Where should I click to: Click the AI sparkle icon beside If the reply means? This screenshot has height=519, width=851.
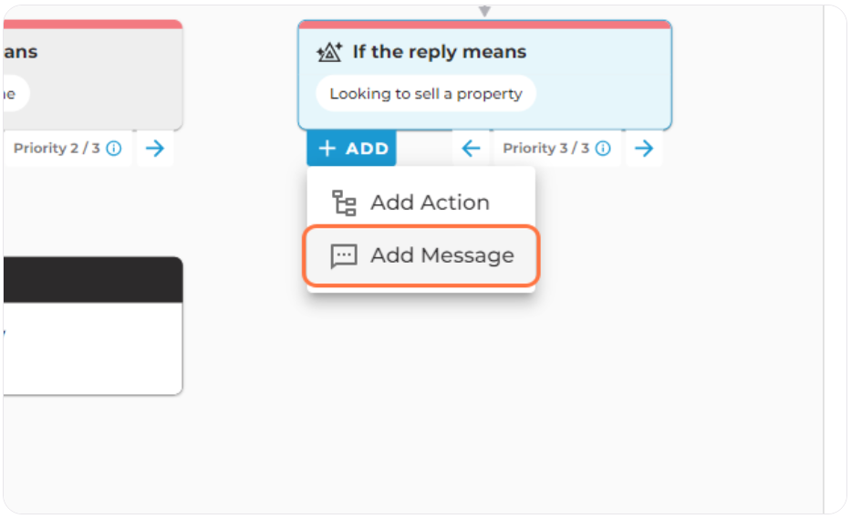click(329, 52)
